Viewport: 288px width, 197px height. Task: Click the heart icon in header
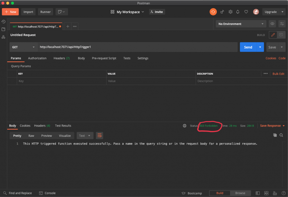coord(246,12)
